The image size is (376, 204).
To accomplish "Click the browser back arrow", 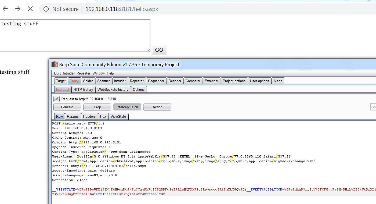I will point(5,9).
